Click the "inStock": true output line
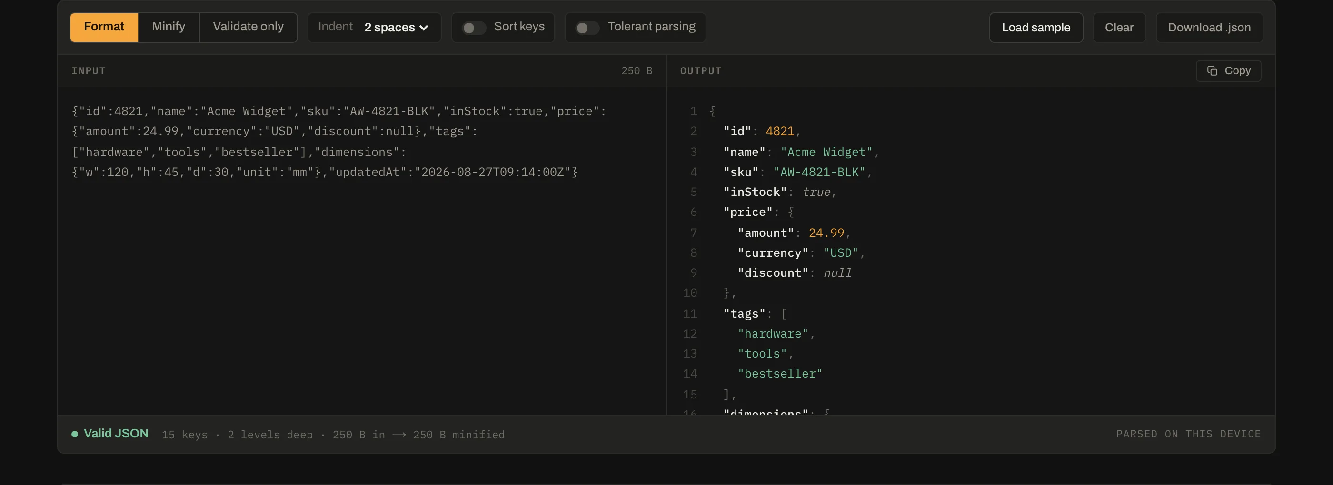1333x485 pixels. 780,192
